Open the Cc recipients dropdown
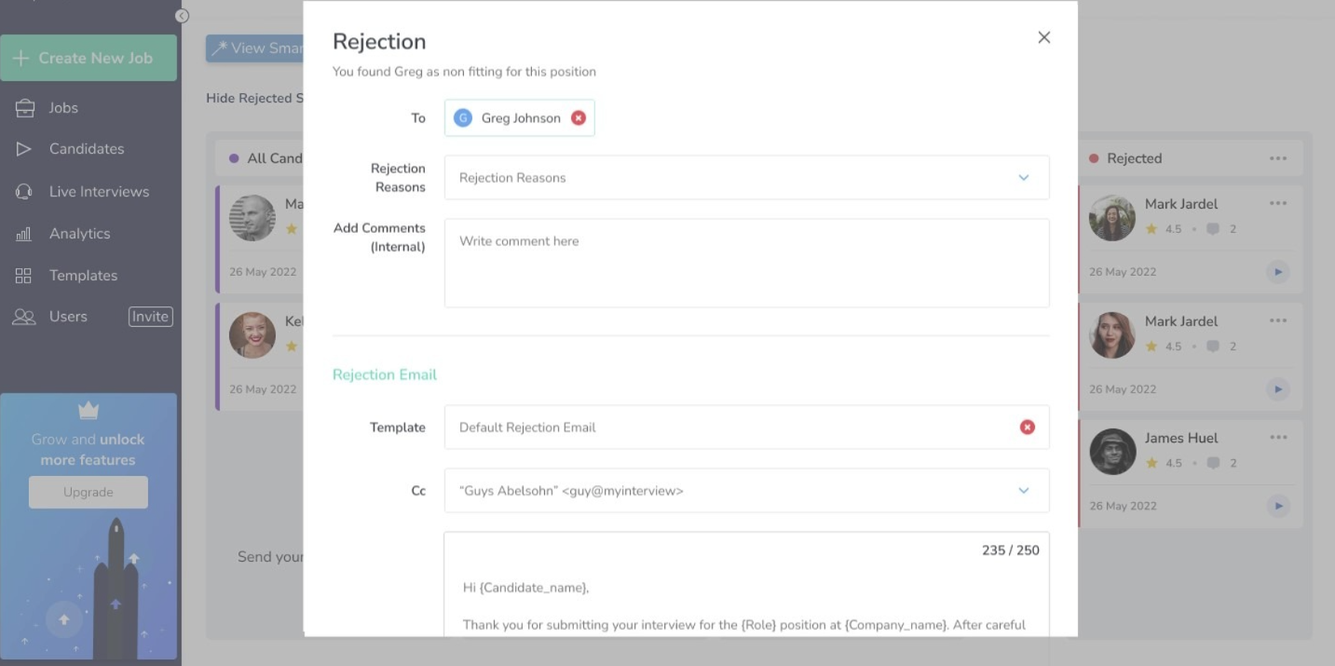Viewport: 1335px width, 666px height. (x=1023, y=491)
